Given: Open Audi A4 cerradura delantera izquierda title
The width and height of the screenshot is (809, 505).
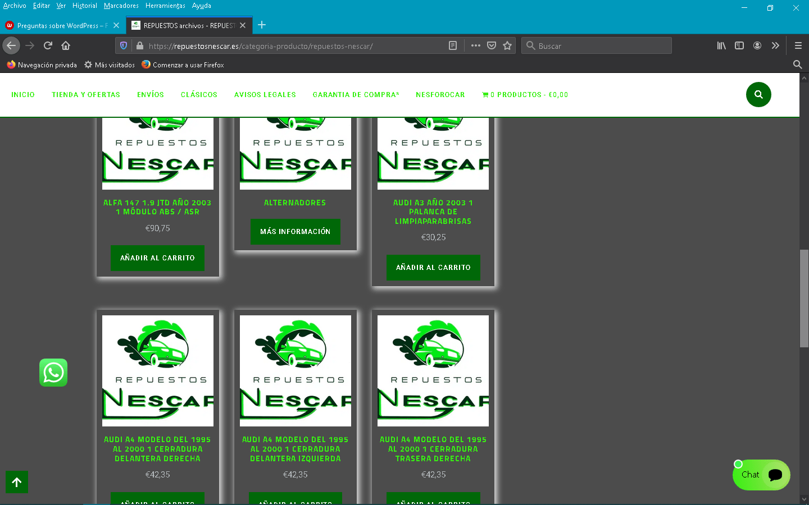Looking at the screenshot, I should 296,449.
